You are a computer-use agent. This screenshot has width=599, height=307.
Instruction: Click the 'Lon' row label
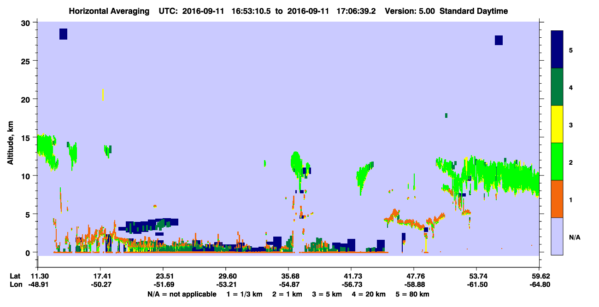pyautogui.click(x=16, y=285)
